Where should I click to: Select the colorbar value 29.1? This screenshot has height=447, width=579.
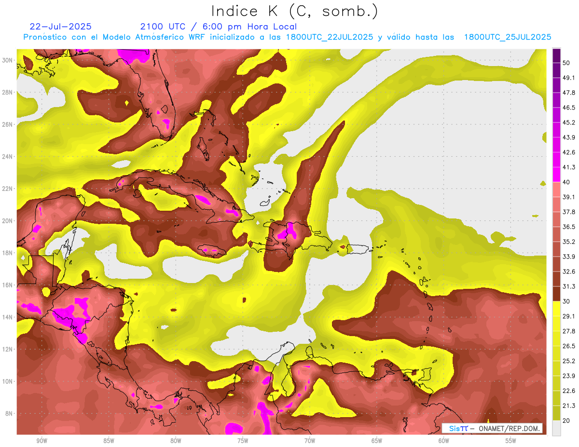[569, 316]
